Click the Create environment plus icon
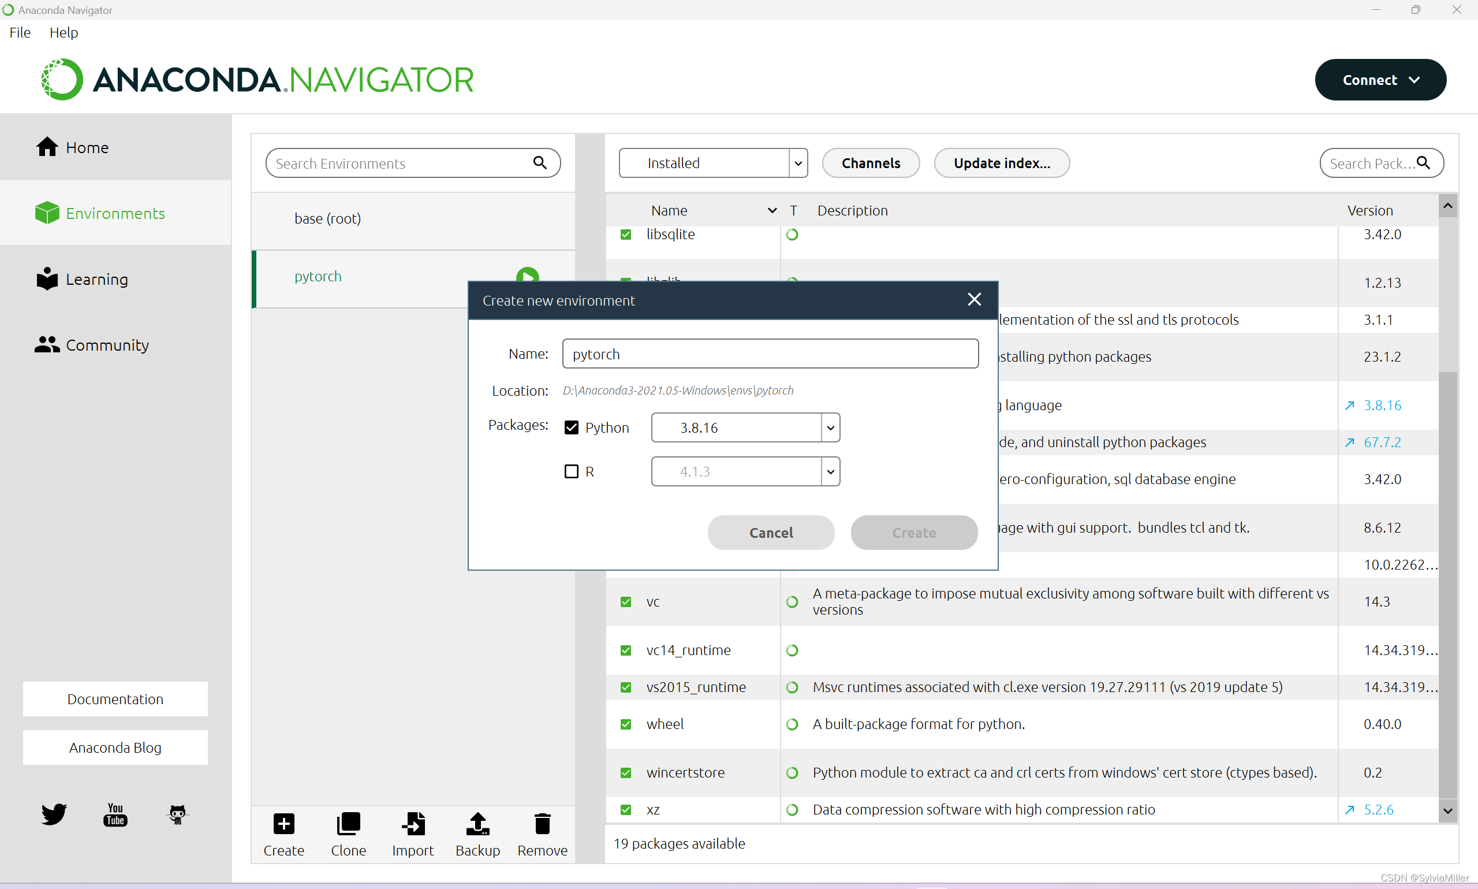This screenshot has width=1478, height=889. point(283,824)
